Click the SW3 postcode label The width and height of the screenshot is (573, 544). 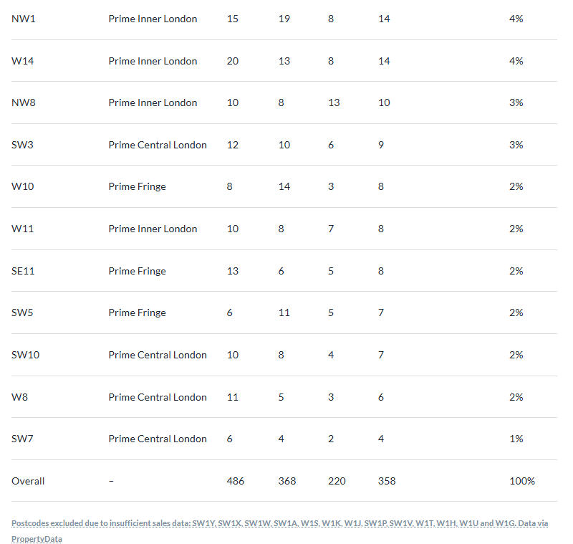tap(22, 145)
